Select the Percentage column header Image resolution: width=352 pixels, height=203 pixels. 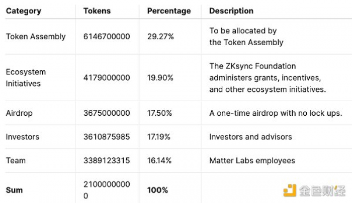tap(169, 11)
